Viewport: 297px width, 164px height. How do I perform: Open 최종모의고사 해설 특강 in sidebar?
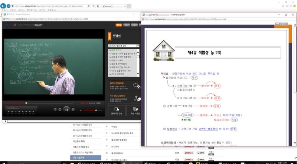(x=82, y=152)
